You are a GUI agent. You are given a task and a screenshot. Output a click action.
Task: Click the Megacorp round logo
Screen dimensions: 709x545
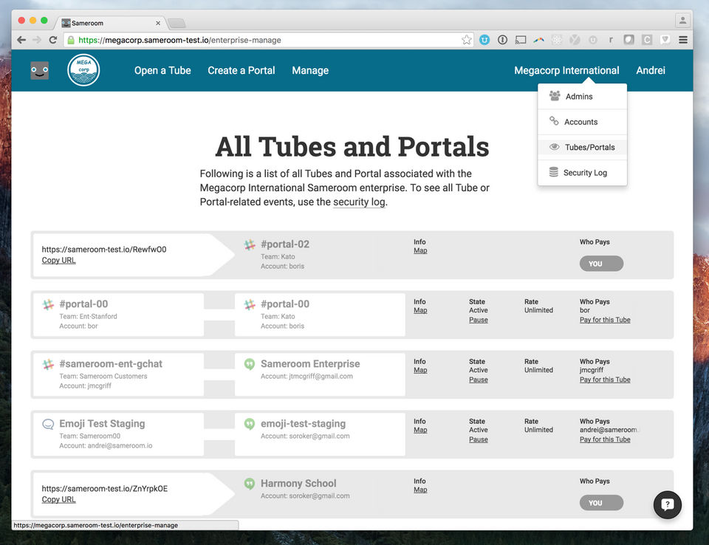point(83,70)
